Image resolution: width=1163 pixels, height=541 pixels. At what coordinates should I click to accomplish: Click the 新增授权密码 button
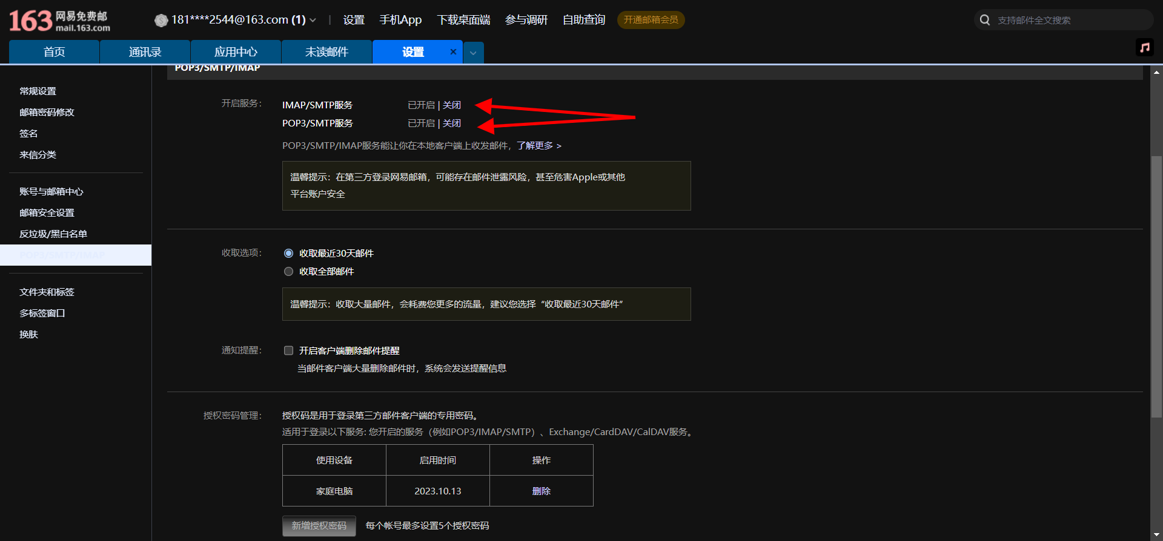(x=319, y=526)
